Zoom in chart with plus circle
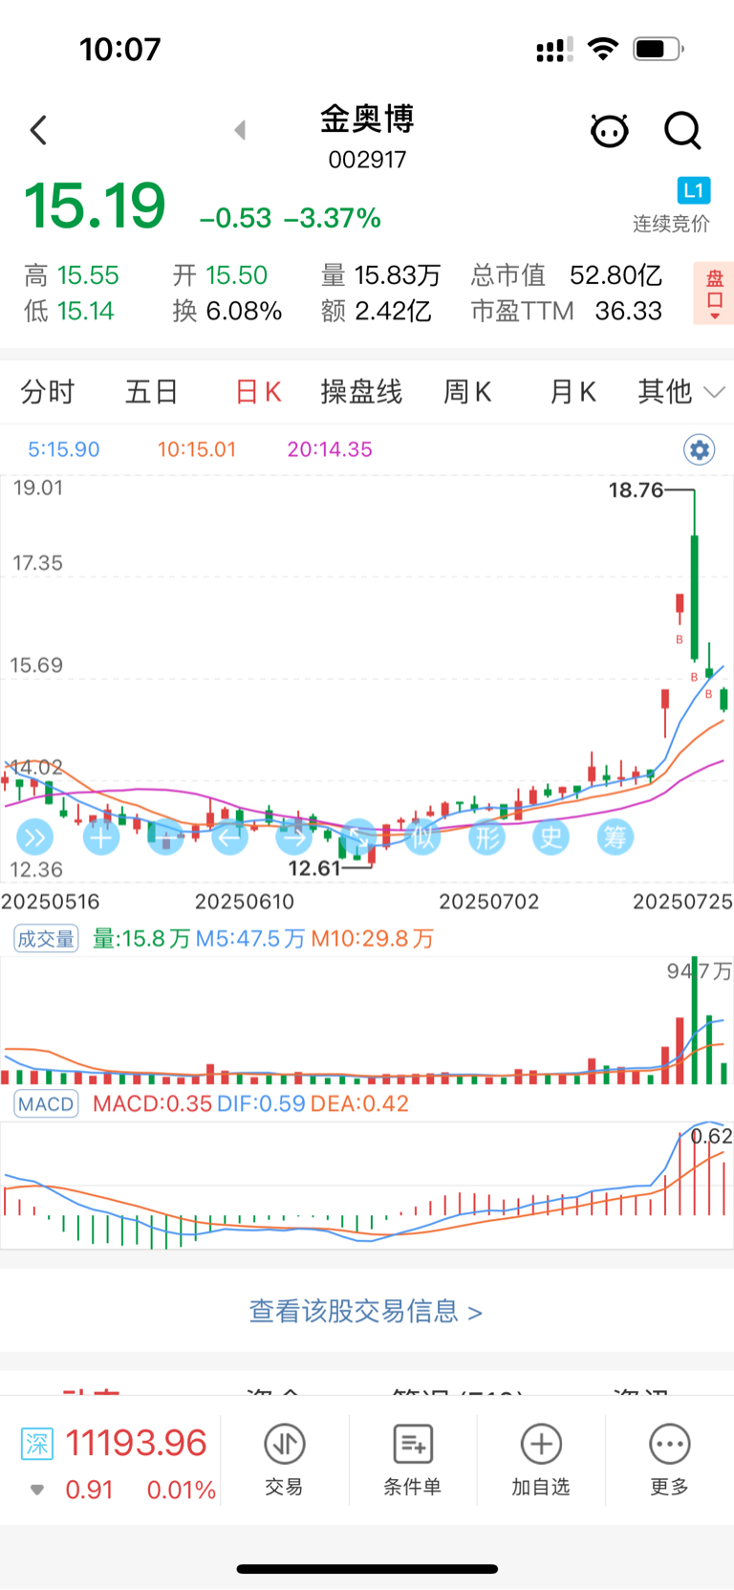Image resolution: width=734 pixels, height=1590 pixels. pos(101,839)
